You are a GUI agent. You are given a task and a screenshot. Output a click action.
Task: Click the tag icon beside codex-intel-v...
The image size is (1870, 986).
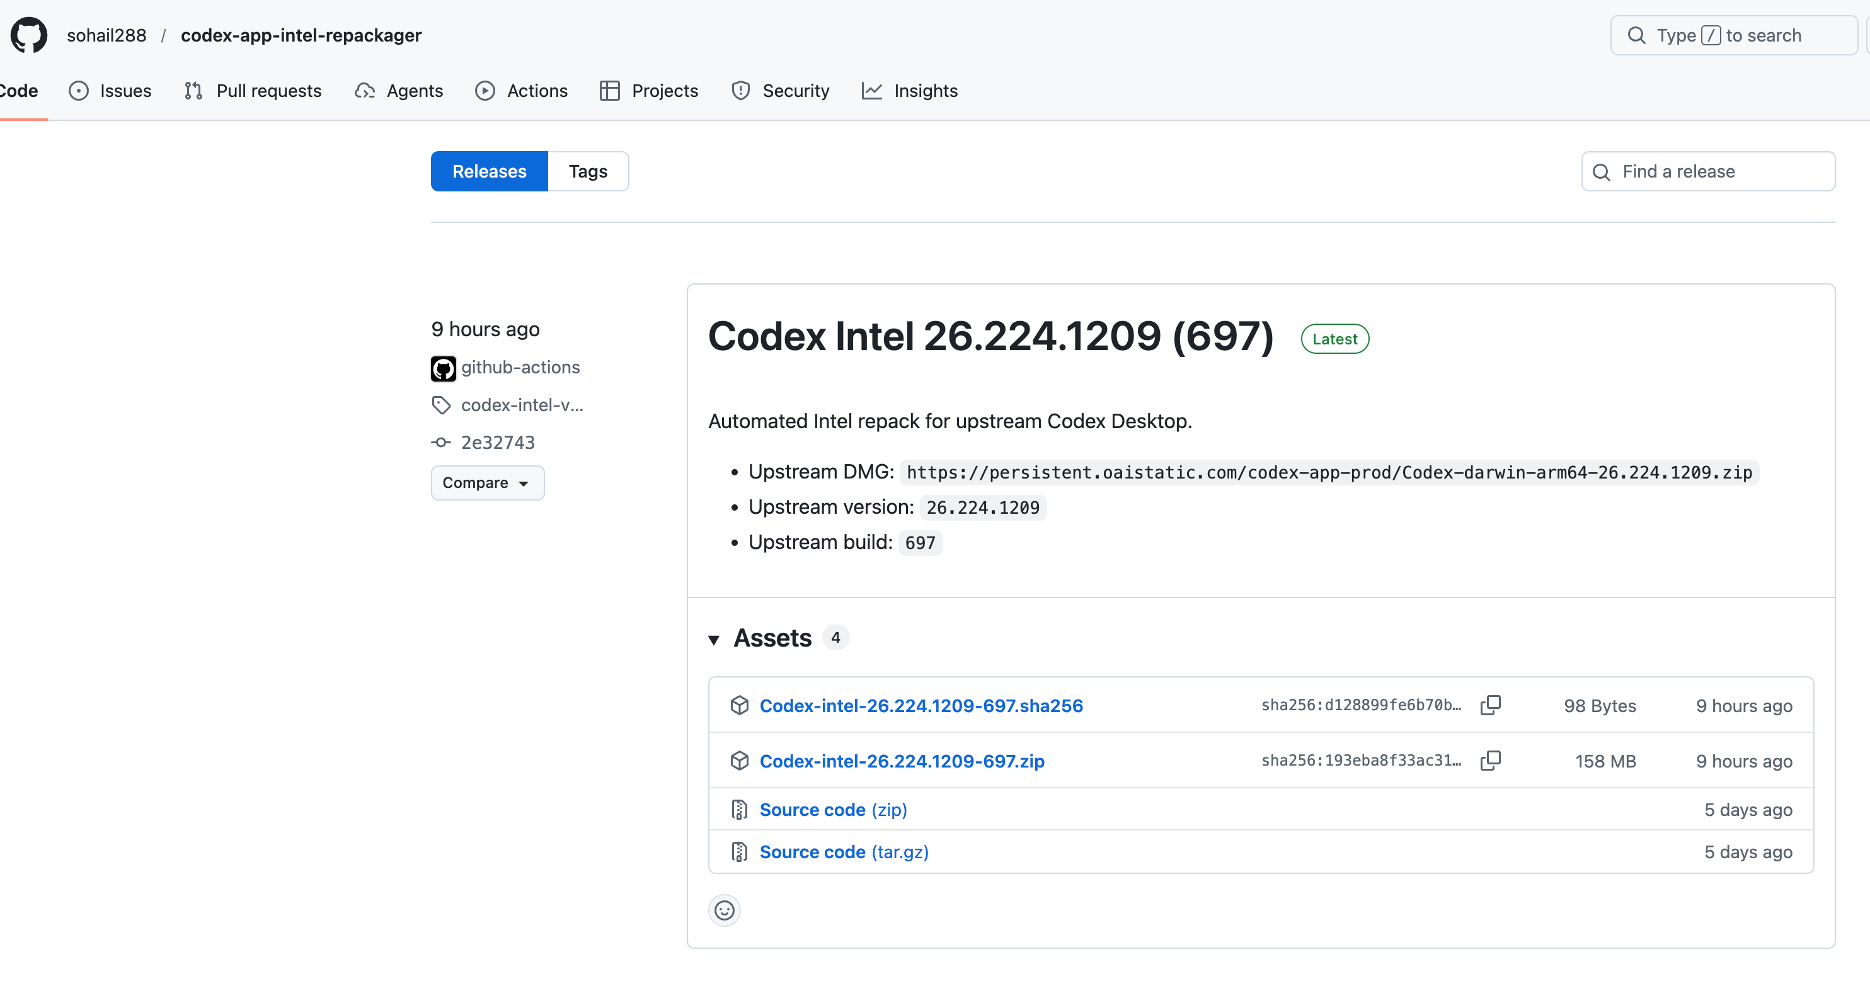(442, 405)
